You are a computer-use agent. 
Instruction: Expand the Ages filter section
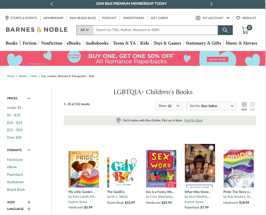(x=29, y=202)
